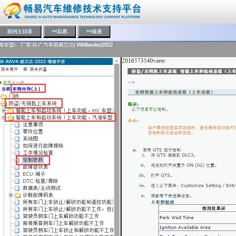Click 车辆内饰(上) current section label
This screenshot has width=236, height=236.
tap(27, 89)
